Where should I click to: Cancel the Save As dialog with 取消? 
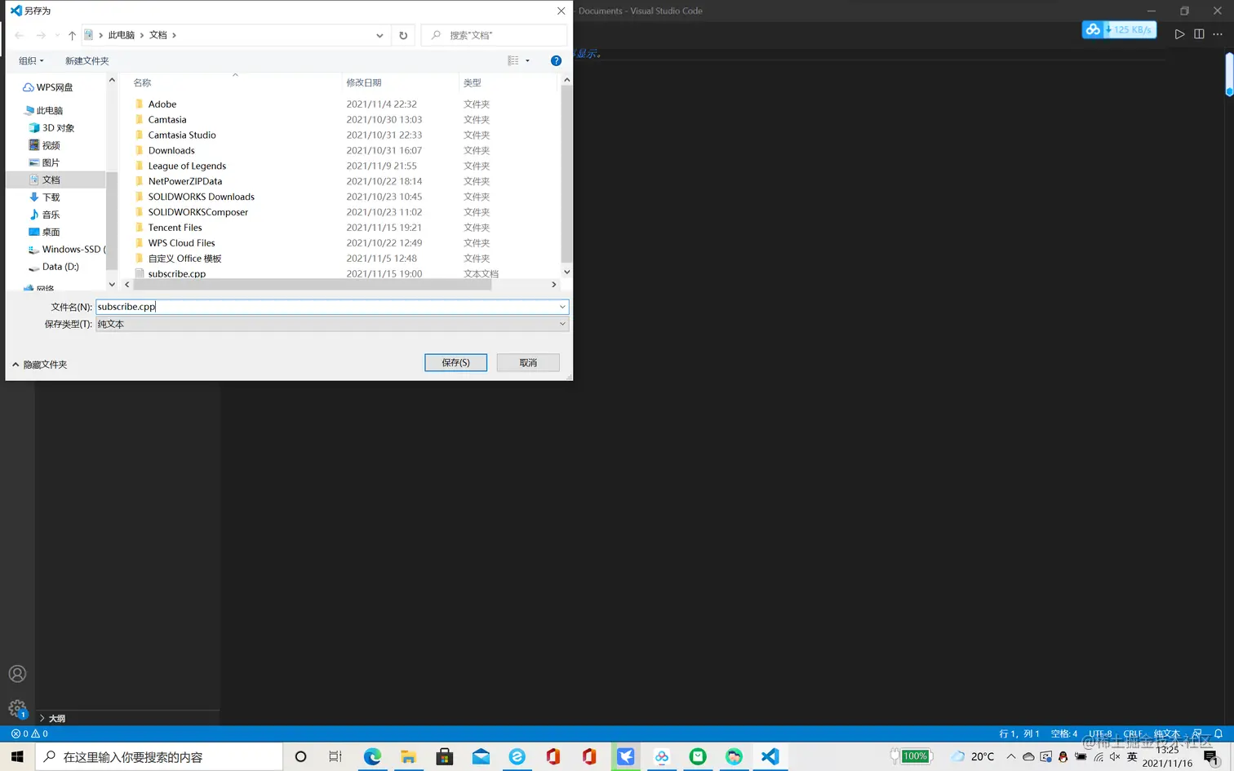(x=528, y=362)
